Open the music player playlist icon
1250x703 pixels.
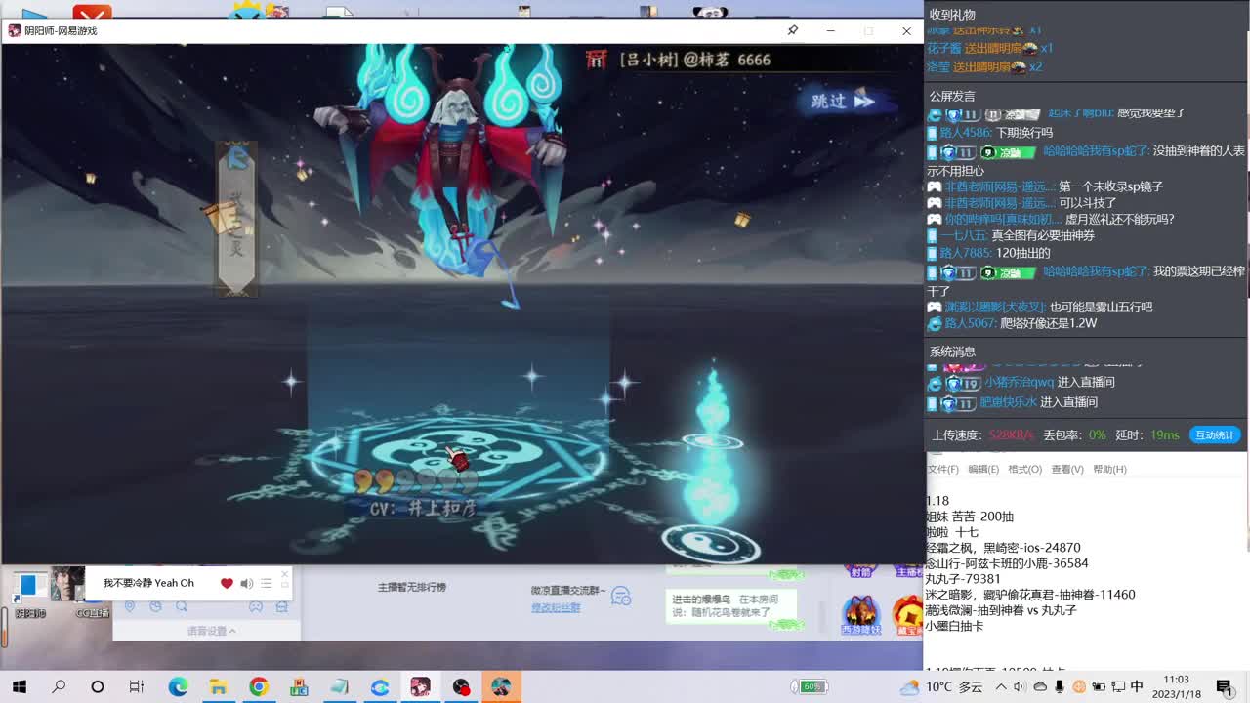tap(266, 583)
